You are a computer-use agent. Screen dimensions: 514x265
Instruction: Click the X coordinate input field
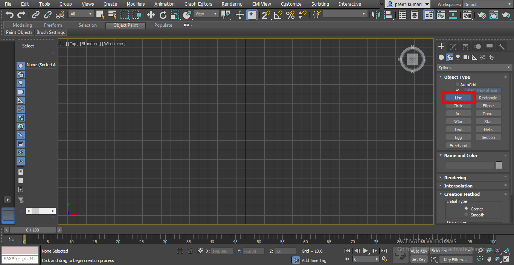(x=222, y=251)
